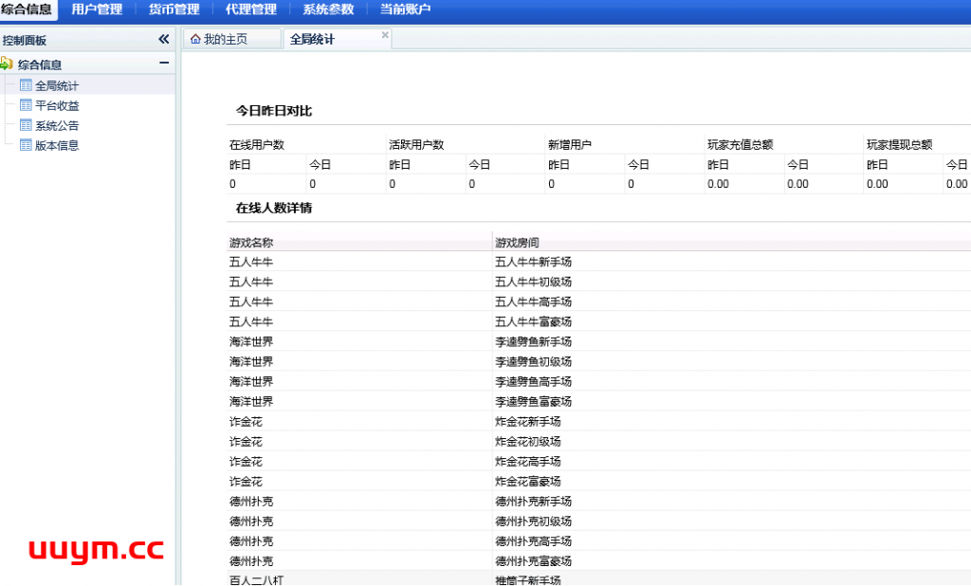Click the 综合信息 folder icon in sidebar
The height and width of the screenshot is (586, 971).
point(7,64)
